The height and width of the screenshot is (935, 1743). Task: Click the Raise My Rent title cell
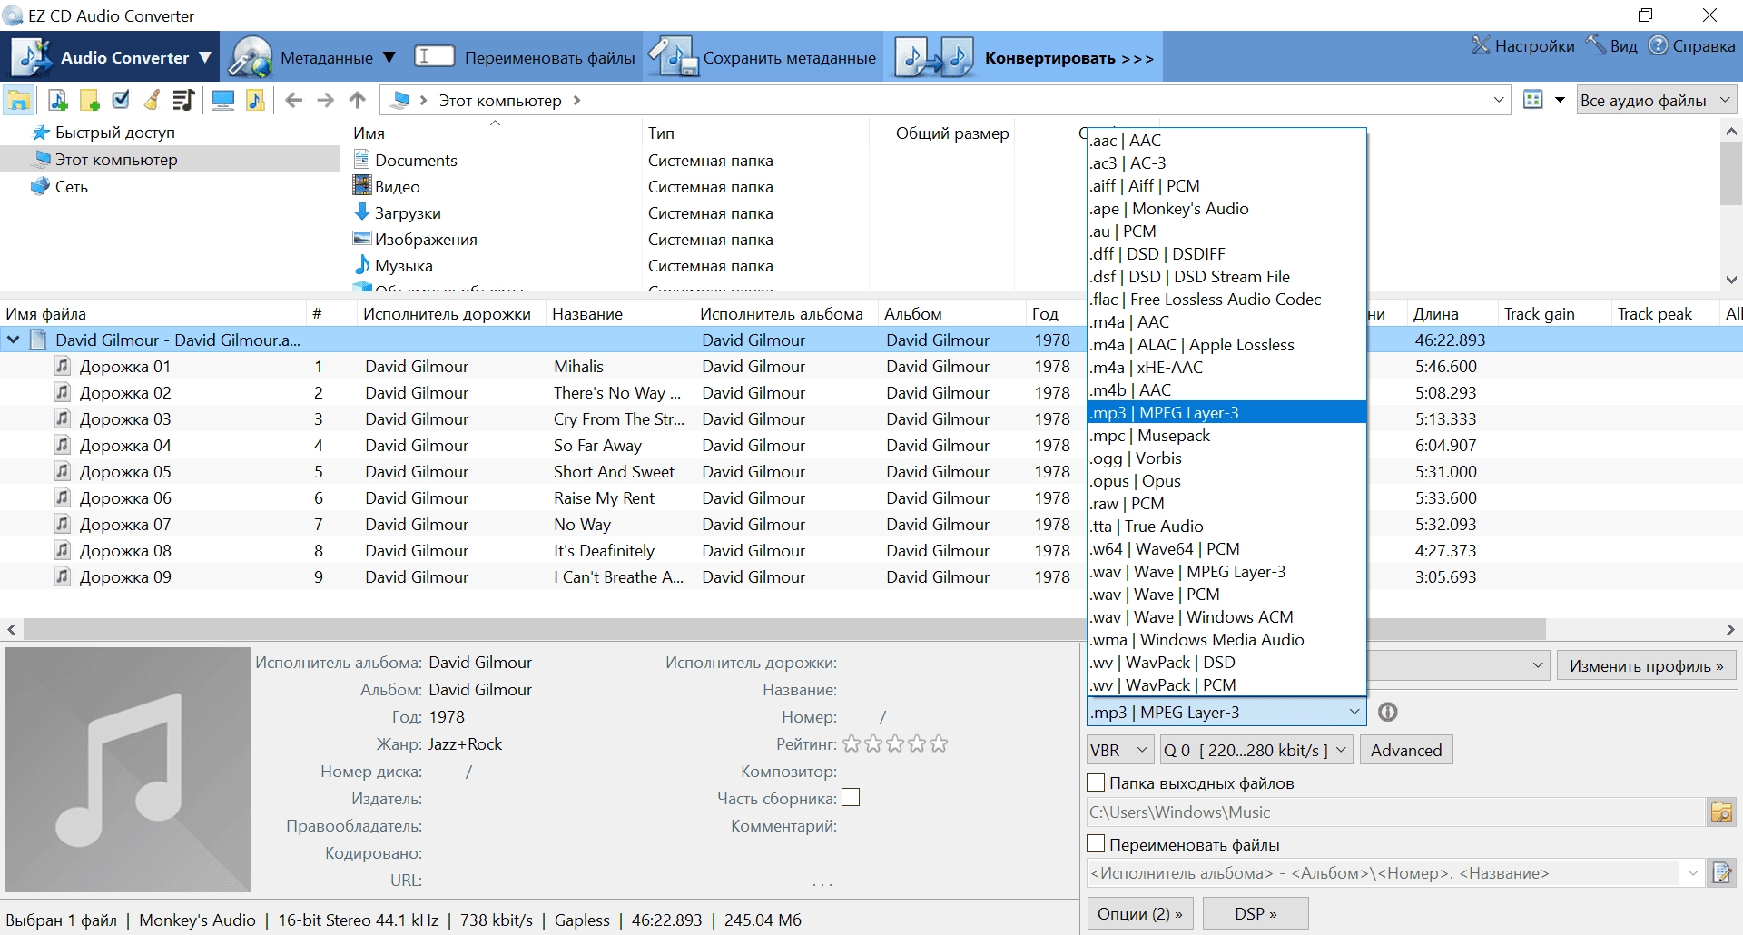(605, 498)
